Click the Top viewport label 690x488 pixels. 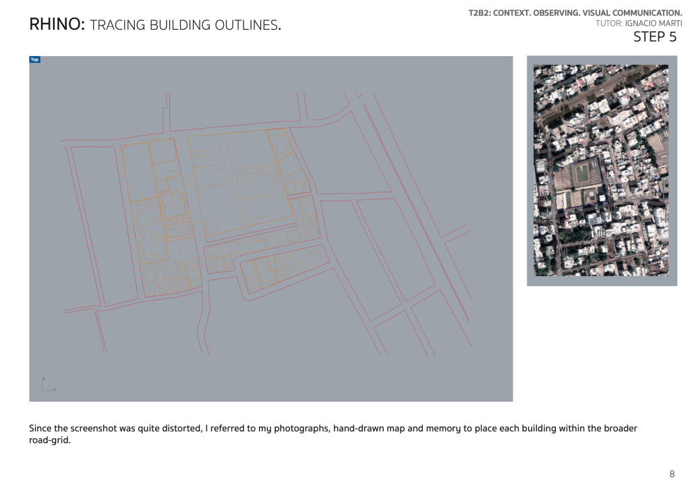coord(34,59)
